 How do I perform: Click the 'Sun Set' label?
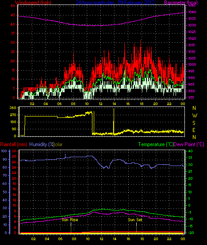coord(135,220)
